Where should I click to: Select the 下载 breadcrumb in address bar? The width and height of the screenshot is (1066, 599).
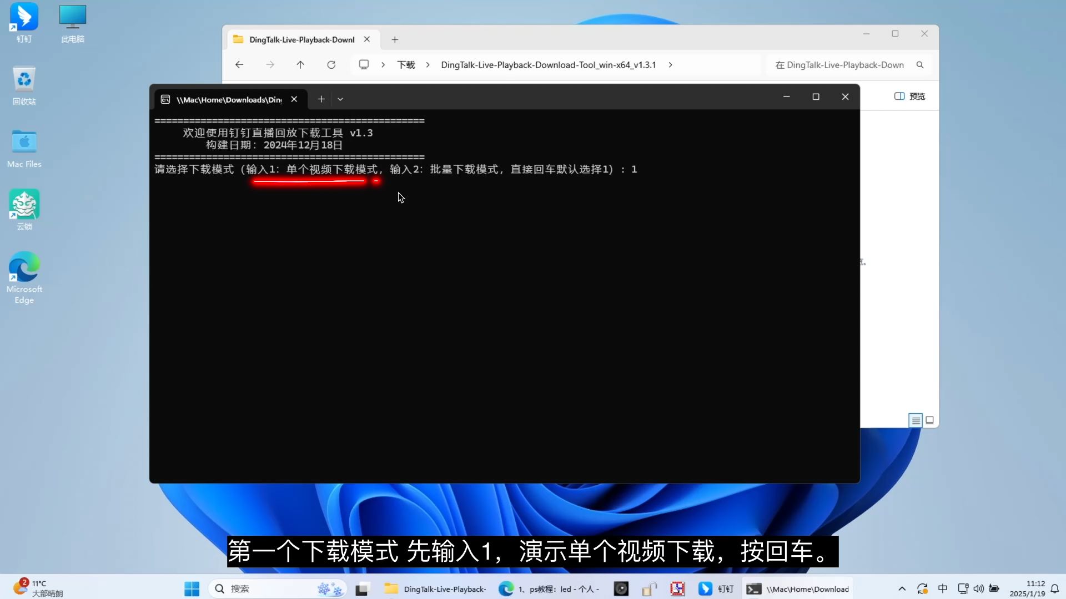[x=406, y=65]
